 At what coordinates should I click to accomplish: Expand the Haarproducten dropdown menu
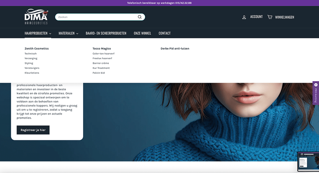(x=38, y=33)
